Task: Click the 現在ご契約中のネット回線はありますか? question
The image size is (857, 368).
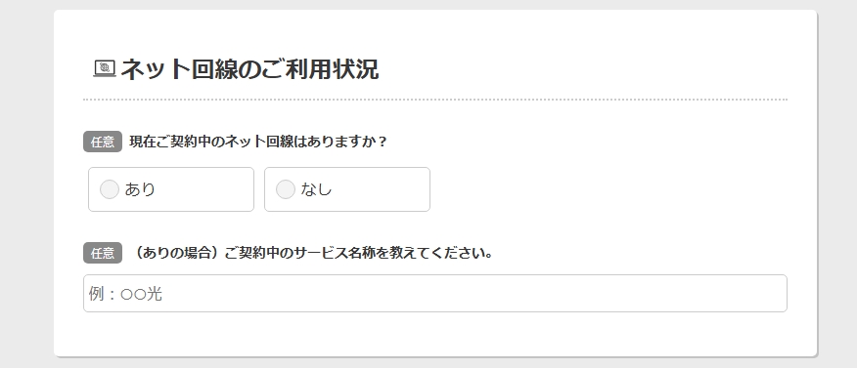Action: pyautogui.click(x=258, y=142)
